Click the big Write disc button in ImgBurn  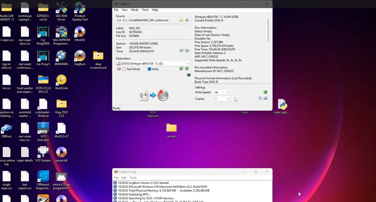pos(153,95)
